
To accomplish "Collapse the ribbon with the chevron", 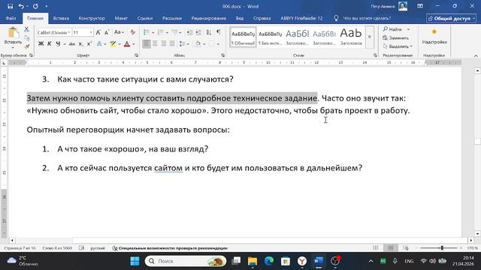I will click(x=476, y=55).
